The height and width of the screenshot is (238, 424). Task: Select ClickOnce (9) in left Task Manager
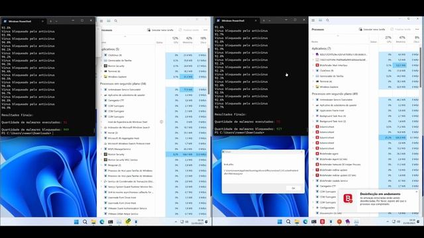pyautogui.click(x=115, y=55)
